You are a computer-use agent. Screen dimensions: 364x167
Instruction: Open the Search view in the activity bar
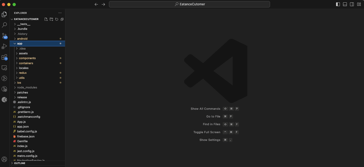point(4,25)
